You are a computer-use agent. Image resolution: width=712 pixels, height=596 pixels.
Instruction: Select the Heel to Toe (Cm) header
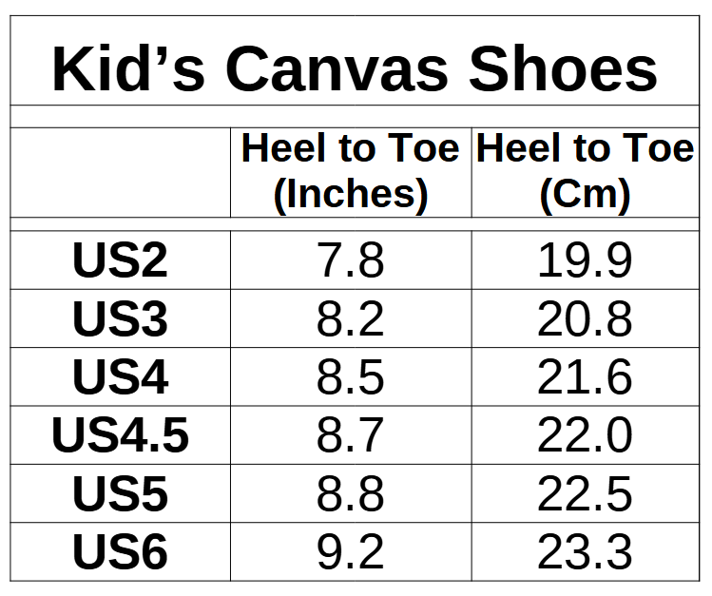(x=585, y=171)
